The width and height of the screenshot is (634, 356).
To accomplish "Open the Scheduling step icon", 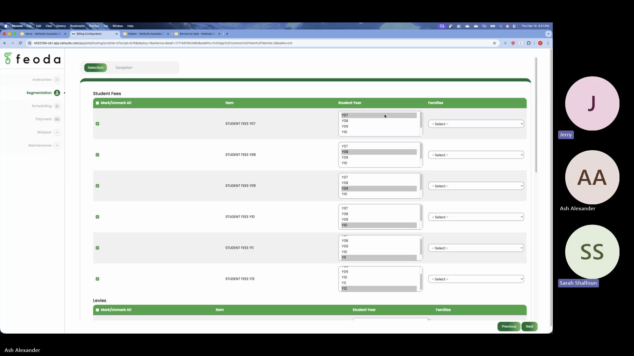I will tap(57, 106).
